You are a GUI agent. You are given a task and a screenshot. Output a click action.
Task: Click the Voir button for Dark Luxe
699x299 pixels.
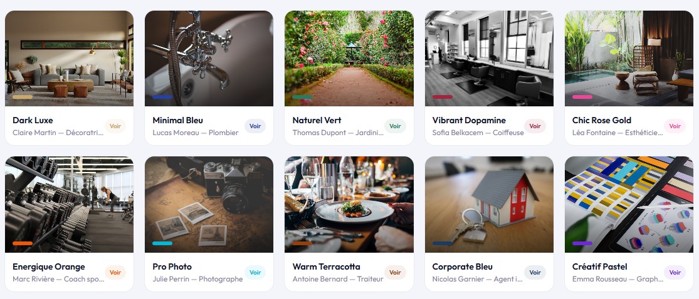115,126
